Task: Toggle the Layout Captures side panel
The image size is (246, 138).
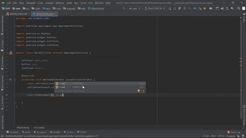Action: pyautogui.click(x=2, y=123)
